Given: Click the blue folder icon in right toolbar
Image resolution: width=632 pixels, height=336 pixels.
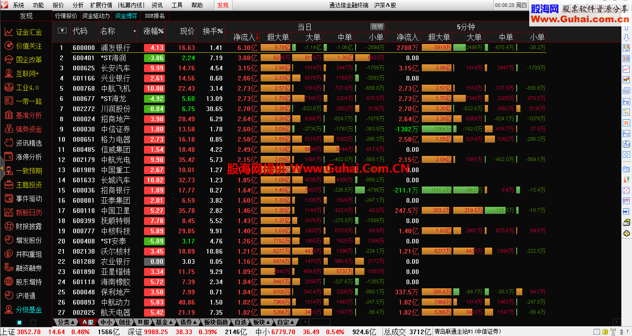Looking at the screenshot, I should 626,169.
